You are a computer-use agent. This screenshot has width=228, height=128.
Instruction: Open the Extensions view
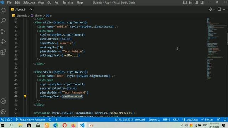(x=3, y=52)
